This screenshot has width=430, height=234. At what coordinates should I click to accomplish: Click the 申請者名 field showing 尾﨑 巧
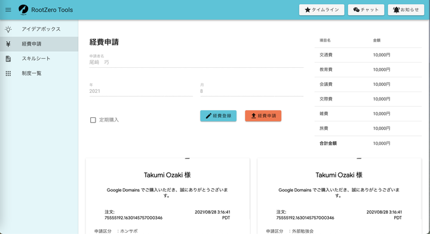[196, 61]
